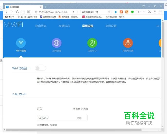Open the orange screenshot extension icon
Image resolution: width=167 pixels, height=134 pixels.
point(121,12)
